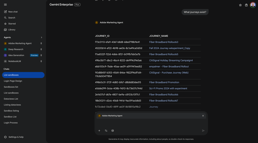
Task: Open Settings & help menu
Action: [14, 137]
